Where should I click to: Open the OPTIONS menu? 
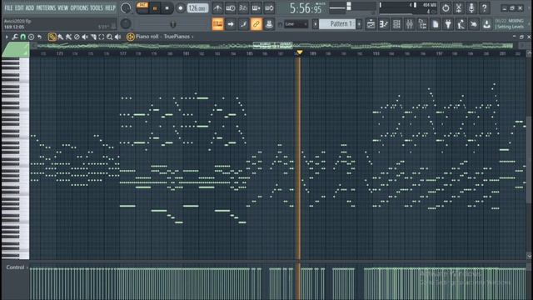click(x=79, y=7)
